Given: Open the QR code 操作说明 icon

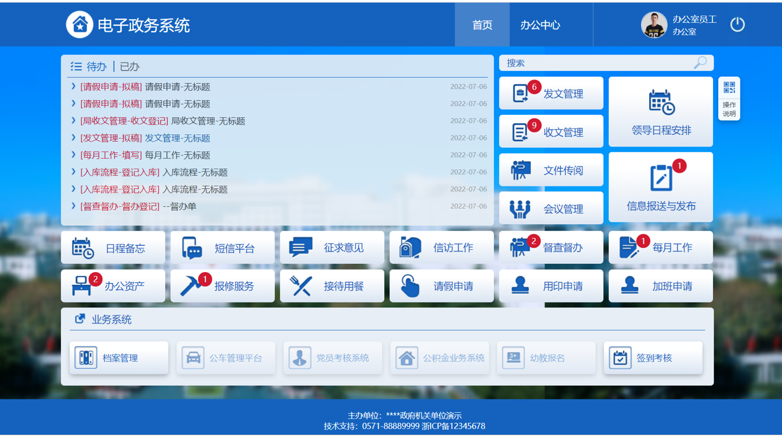Looking at the screenshot, I should tap(729, 88).
